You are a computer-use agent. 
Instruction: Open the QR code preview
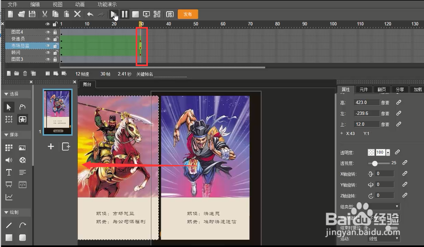(x=157, y=14)
